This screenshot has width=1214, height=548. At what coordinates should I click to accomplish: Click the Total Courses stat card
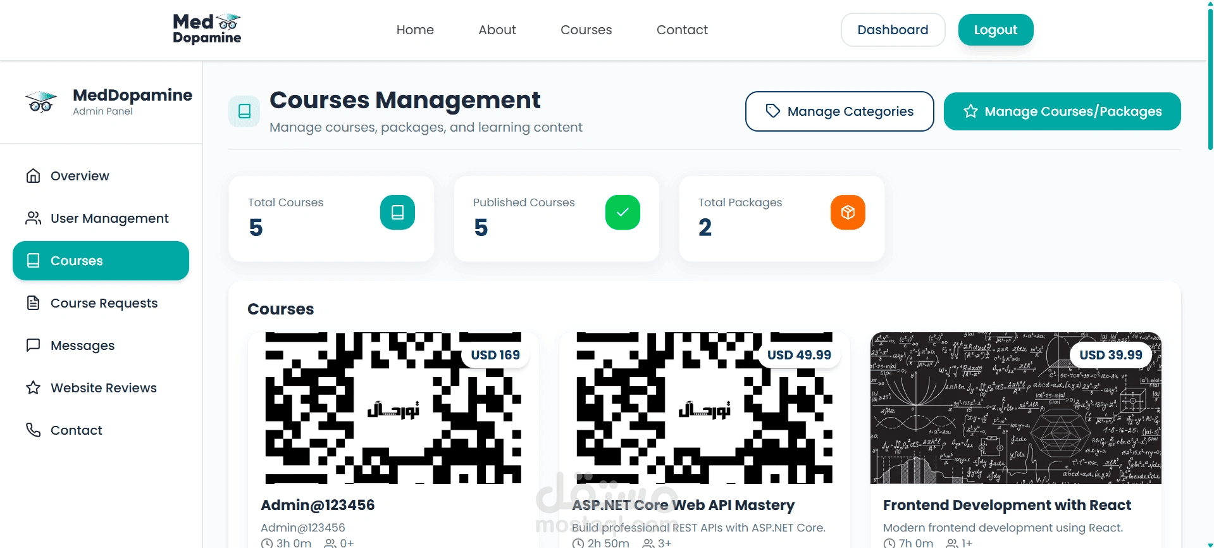331,218
